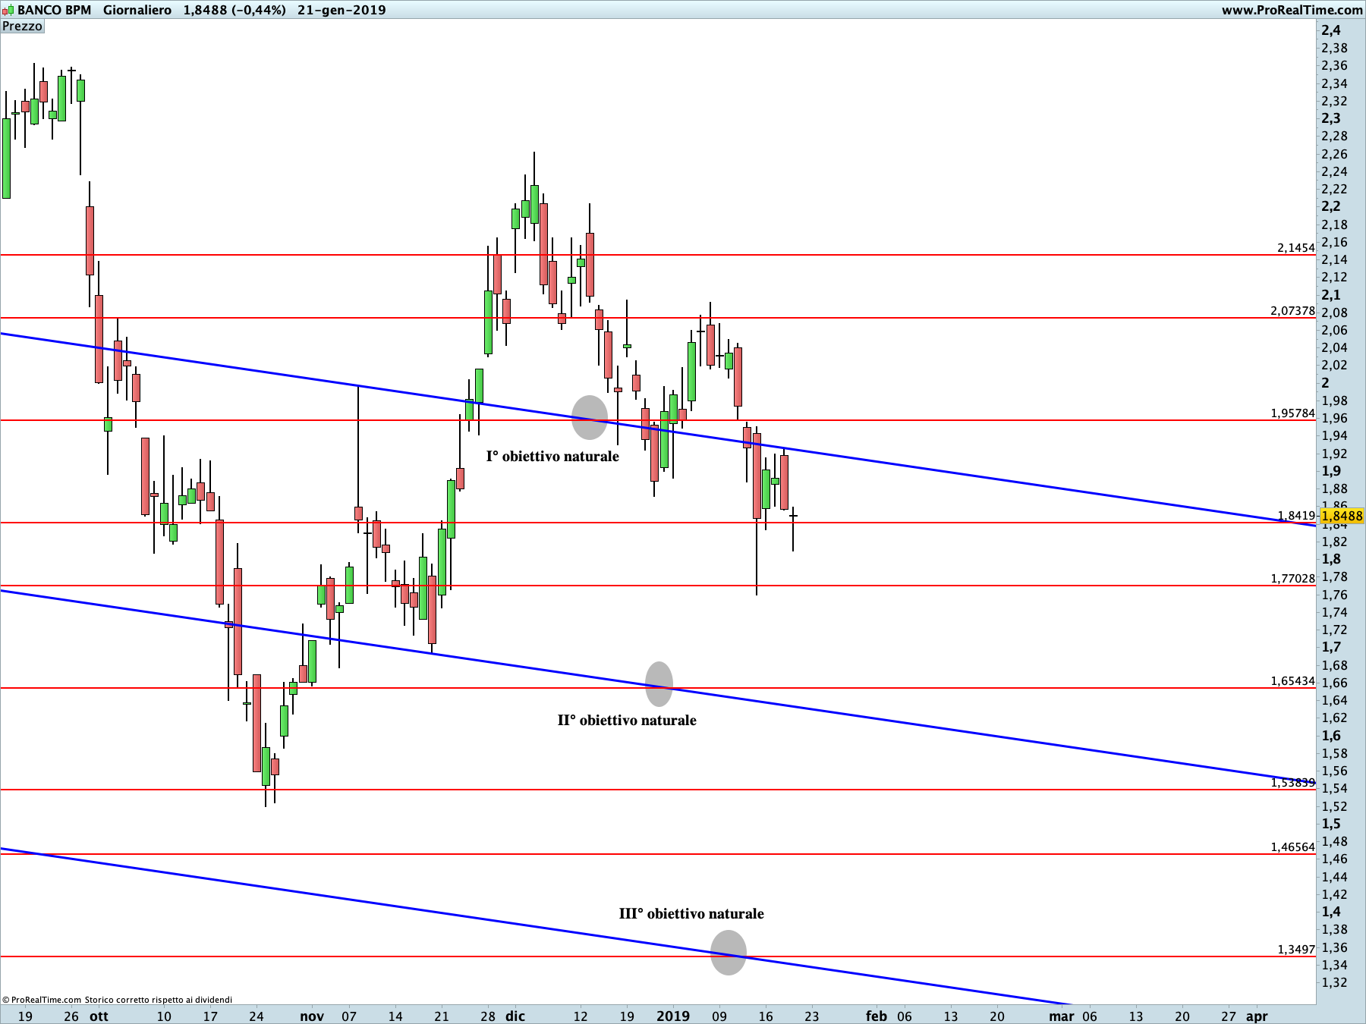Click the 1,8419 level label
The height and width of the screenshot is (1024, 1366).
click(1296, 516)
